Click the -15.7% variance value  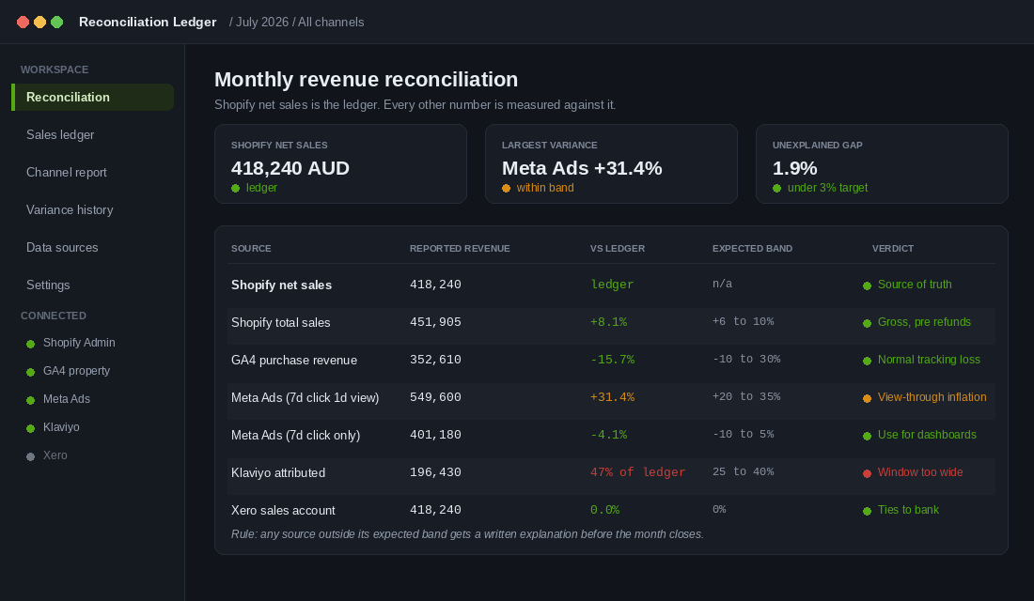(x=613, y=360)
